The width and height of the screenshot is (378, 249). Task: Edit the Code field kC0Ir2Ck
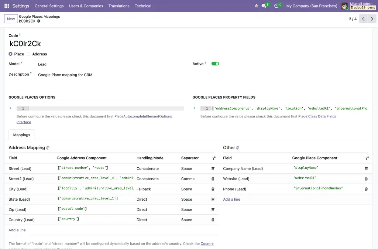coord(25,44)
